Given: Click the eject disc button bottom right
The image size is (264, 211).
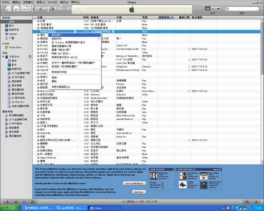Looking at the screenshot, I should (x=256, y=202).
